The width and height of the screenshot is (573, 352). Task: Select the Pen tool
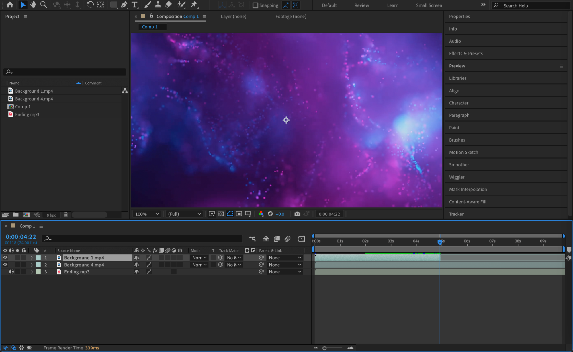pyautogui.click(x=124, y=5)
